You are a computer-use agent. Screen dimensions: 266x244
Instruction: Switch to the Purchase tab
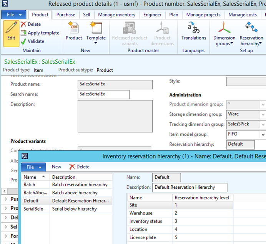coord(66,15)
